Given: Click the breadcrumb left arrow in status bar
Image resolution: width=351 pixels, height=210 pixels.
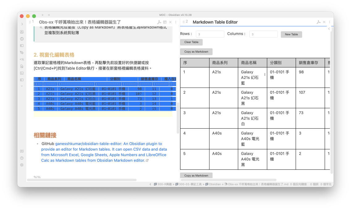Looking at the screenshot, I should tap(150, 184).
